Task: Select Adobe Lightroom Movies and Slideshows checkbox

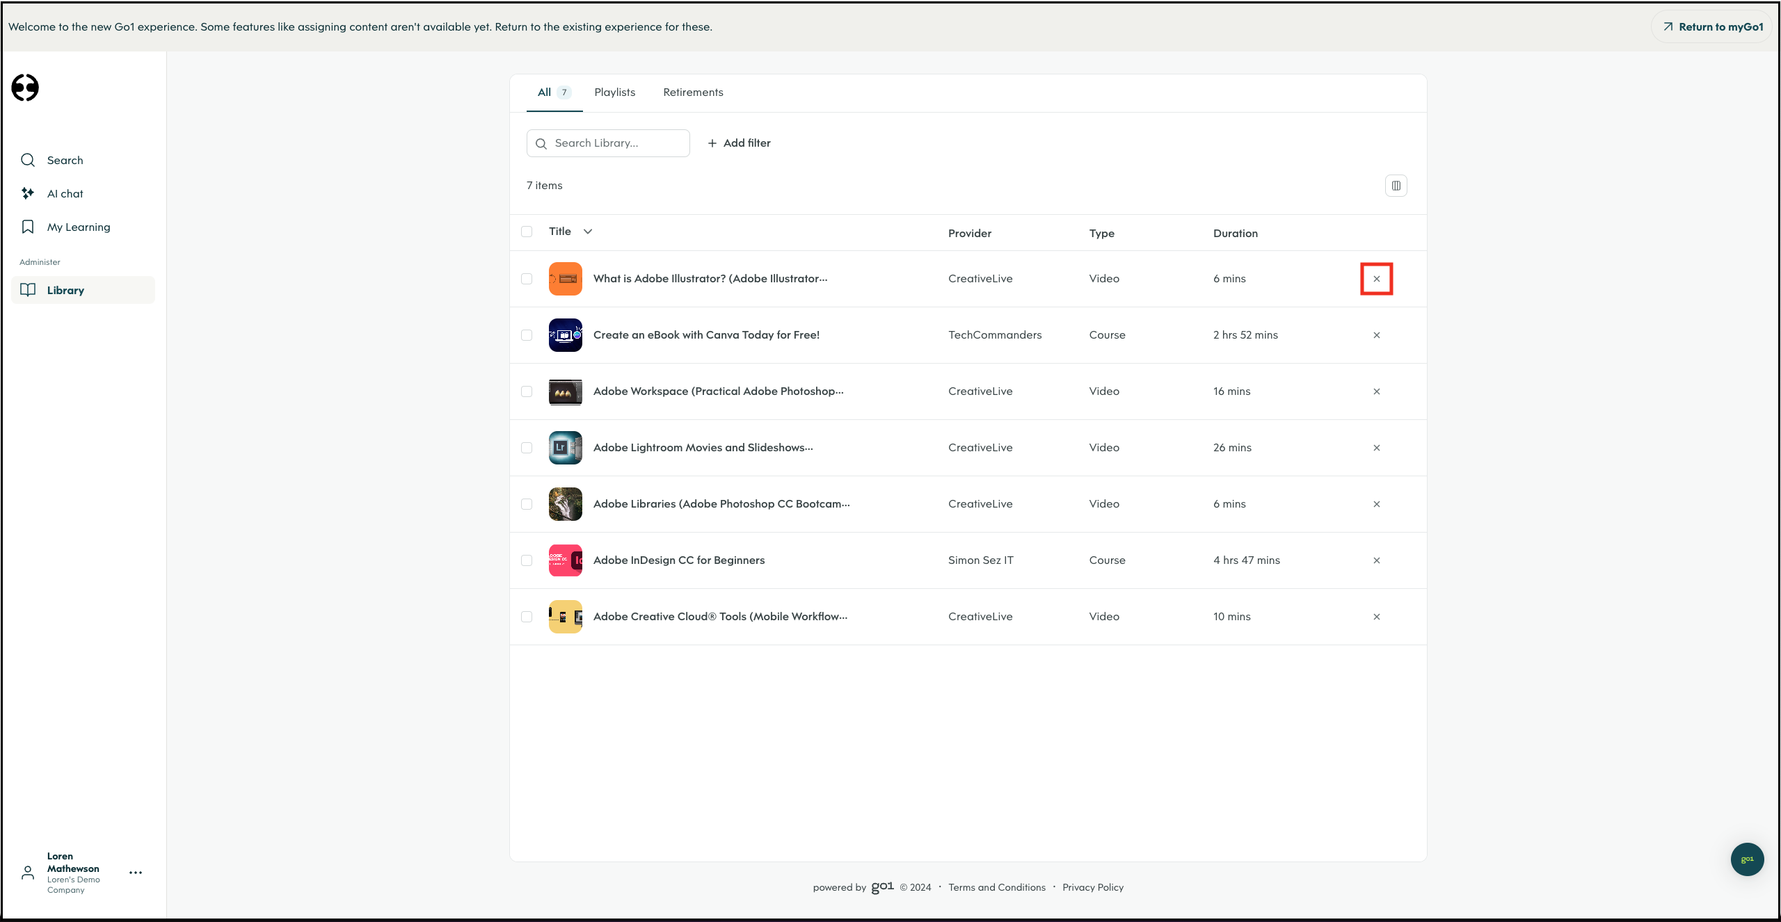Action: pyautogui.click(x=527, y=448)
